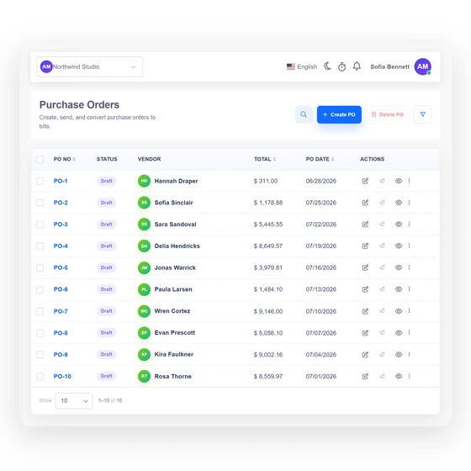Edit PO-7 Wren Cortez order
The image size is (471, 471).
(x=365, y=311)
